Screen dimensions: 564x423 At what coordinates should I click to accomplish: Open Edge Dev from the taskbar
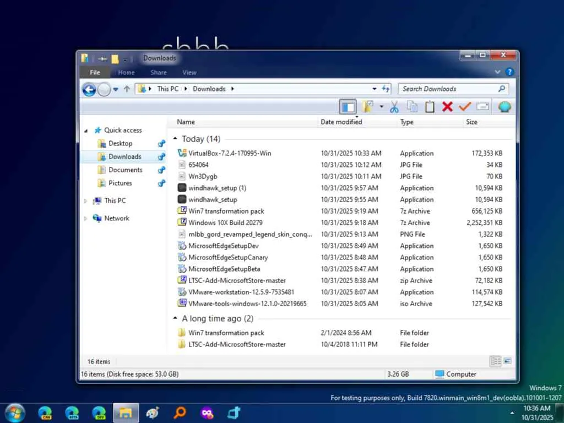[99, 413]
